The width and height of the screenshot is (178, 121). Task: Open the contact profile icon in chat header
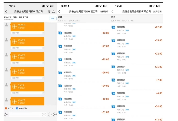point(53,11)
